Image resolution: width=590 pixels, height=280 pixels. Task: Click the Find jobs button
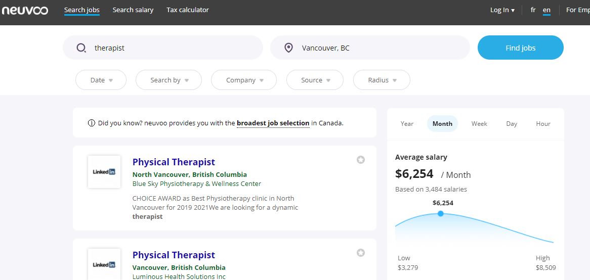(520, 48)
